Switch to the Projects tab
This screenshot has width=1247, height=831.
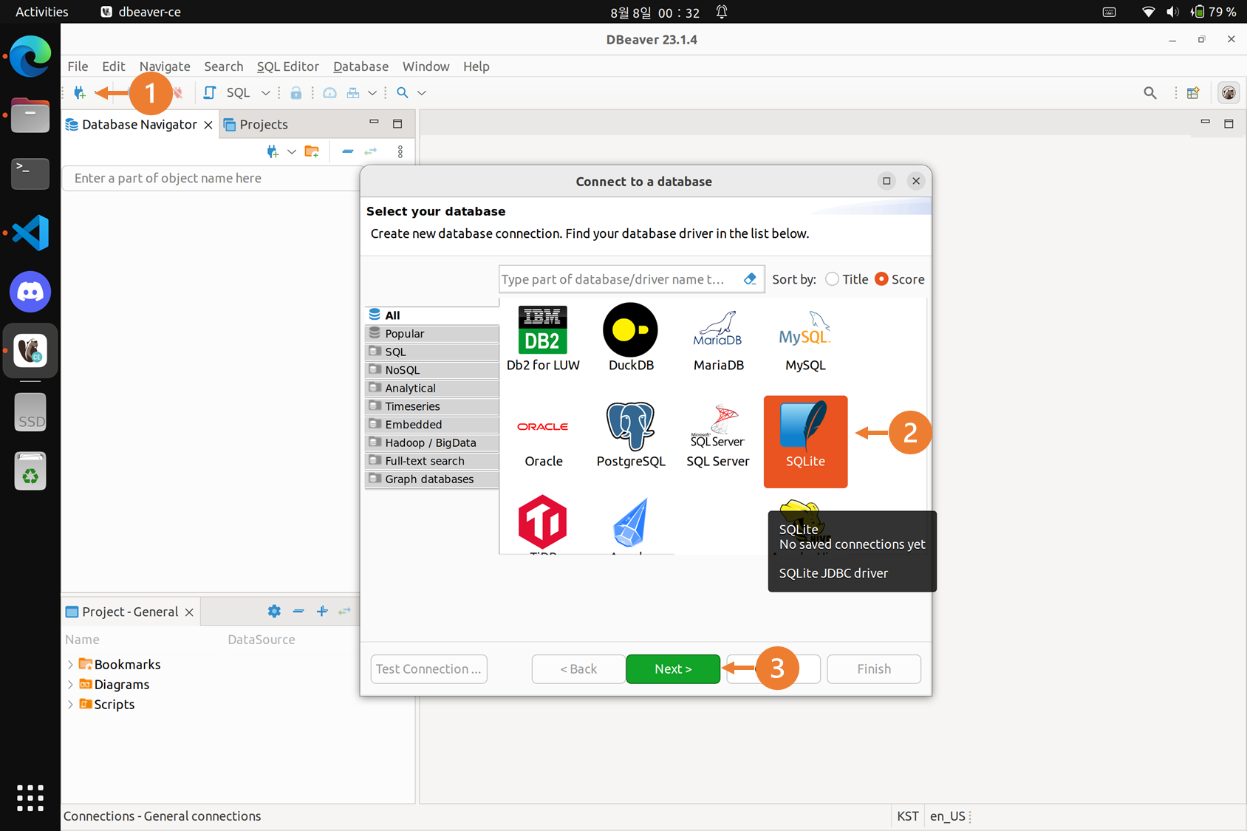tap(256, 124)
